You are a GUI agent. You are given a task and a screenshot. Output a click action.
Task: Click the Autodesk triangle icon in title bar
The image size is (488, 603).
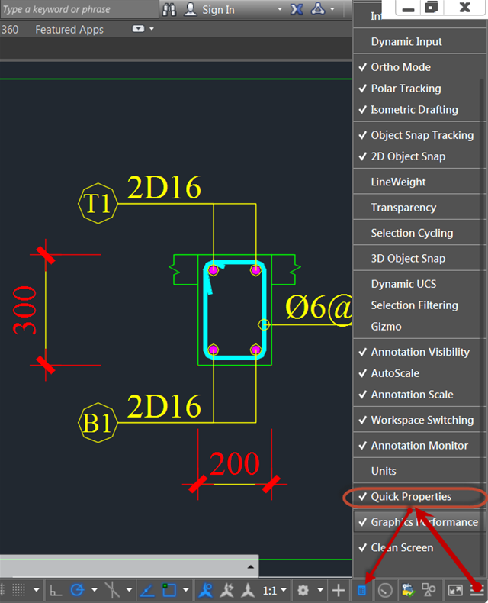318,9
